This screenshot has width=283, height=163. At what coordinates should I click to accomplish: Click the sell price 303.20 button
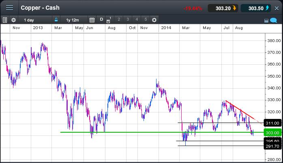(x=222, y=8)
